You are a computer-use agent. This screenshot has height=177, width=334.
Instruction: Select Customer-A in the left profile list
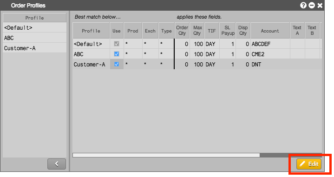tap(34, 48)
